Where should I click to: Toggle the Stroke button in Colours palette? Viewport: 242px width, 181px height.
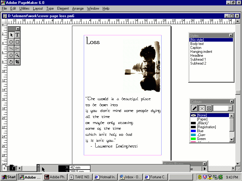[195, 108]
